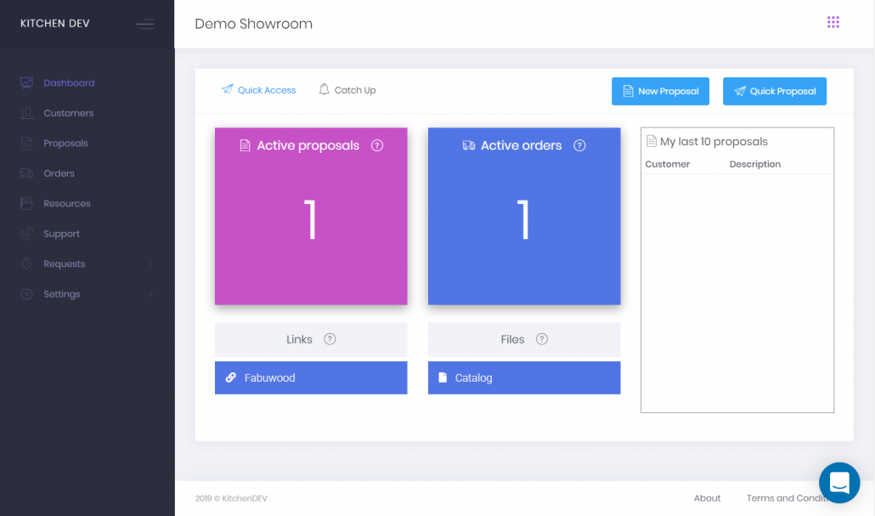Switch to the Catch Up tab
Screen dimensions: 875x516
(x=347, y=89)
